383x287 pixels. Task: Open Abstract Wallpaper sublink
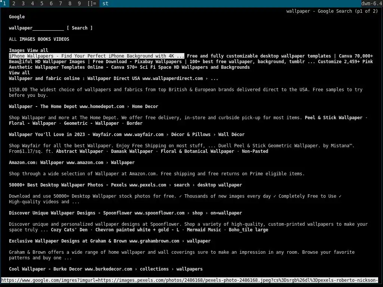coord(80,151)
